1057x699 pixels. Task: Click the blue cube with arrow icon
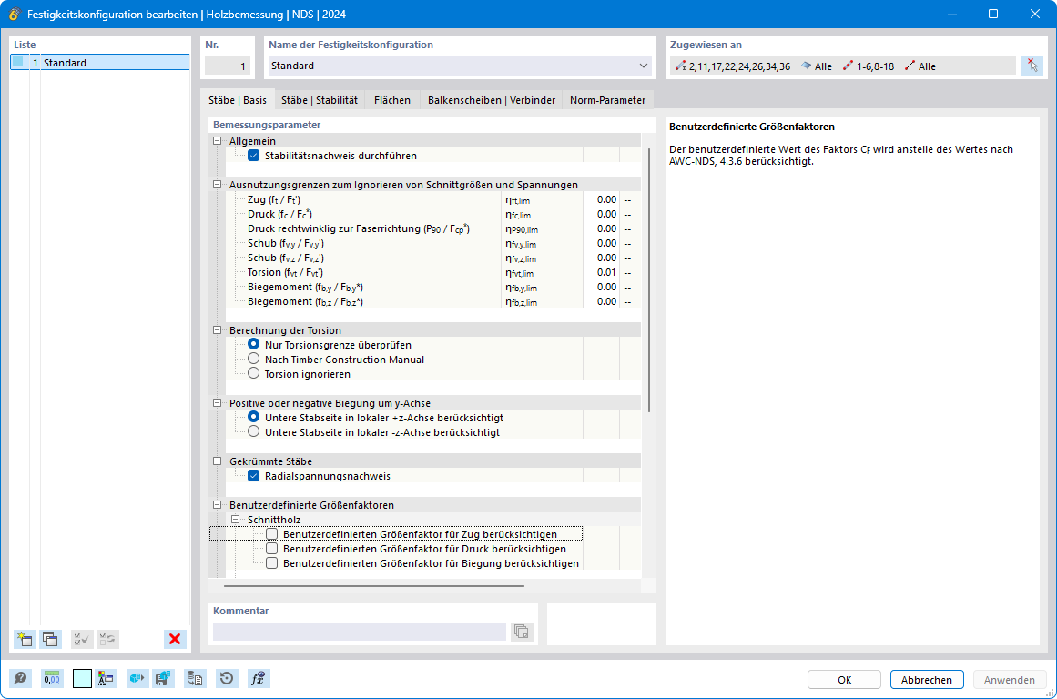tap(137, 678)
